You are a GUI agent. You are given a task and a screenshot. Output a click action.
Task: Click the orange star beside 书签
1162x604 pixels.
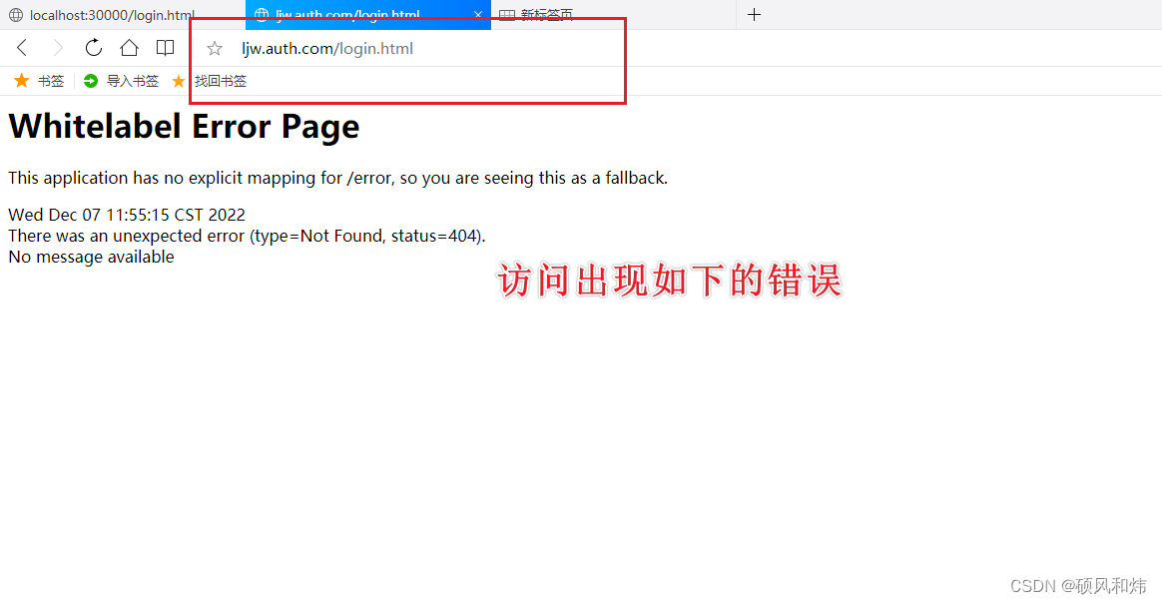22,80
